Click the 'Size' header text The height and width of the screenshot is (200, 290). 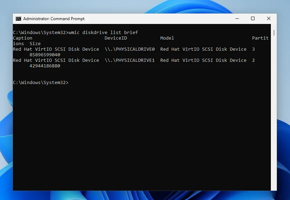[35, 44]
